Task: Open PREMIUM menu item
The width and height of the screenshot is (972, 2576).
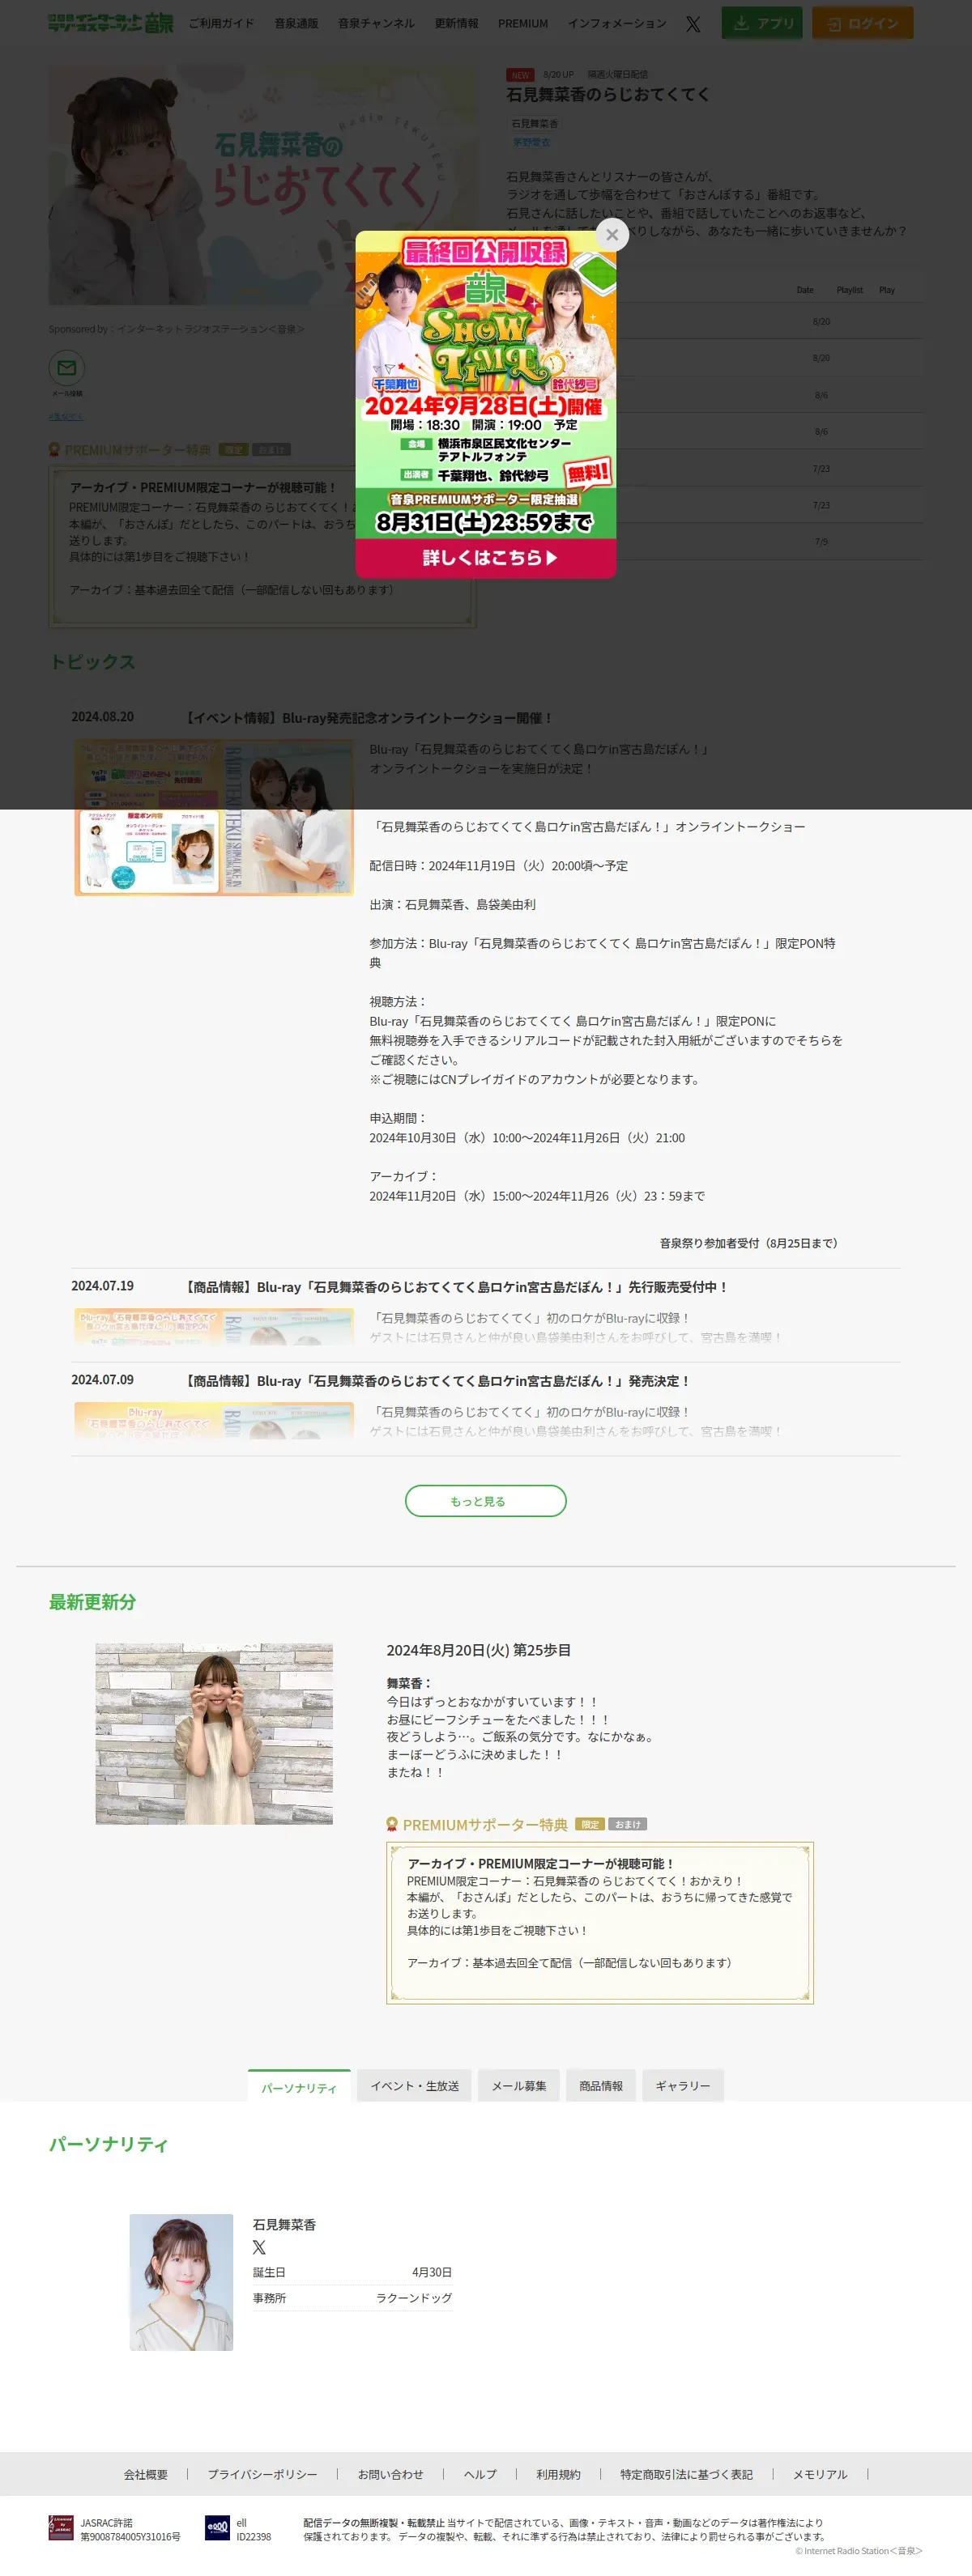Action: (522, 23)
